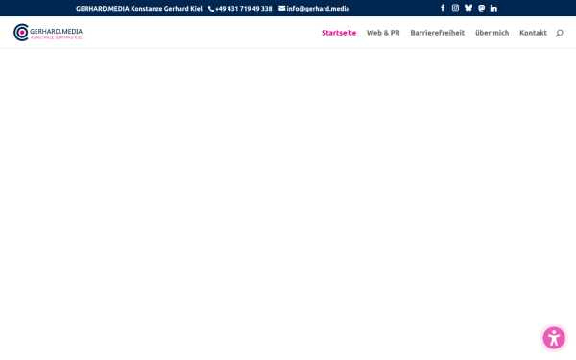Image resolution: width=576 pixels, height=360 pixels.
Task: Call the number +49 431 719 49 338
Action: (244, 9)
